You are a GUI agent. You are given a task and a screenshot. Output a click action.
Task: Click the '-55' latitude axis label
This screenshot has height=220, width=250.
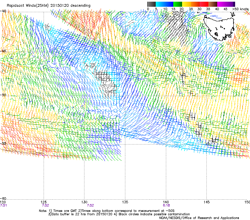[x=3, y=143]
